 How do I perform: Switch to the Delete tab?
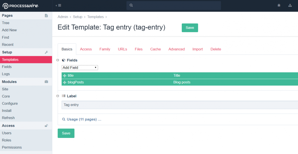tap(216, 49)
